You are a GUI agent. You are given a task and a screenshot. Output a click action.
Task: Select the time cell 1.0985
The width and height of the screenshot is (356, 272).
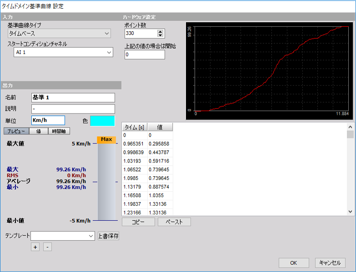pos(135,178)
